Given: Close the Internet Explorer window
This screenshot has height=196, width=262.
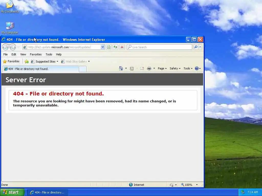Looking at the screenshot, I should click(200, 40).
